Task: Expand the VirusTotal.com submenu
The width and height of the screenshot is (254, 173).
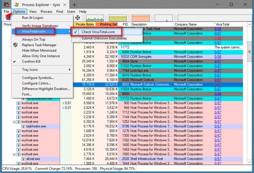Action: pos(42,31)
